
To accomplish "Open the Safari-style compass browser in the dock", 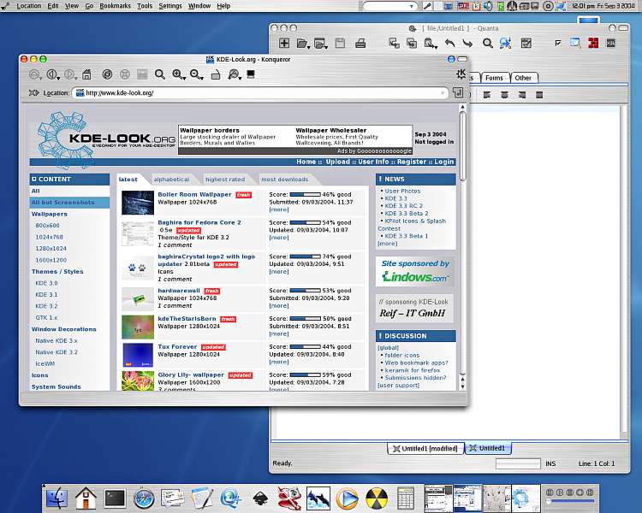I will point(144,498).
